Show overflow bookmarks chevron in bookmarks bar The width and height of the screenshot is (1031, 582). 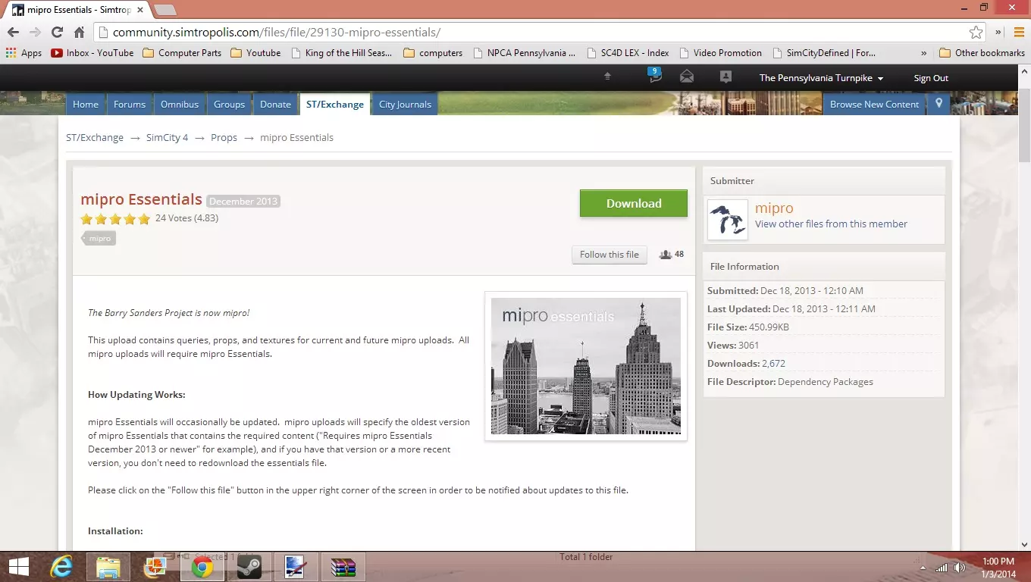[x=923, y=53]
